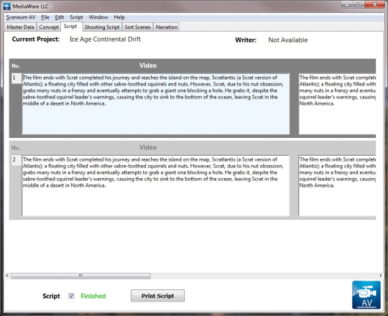Open the Edit menu
The width and height of the screenshot is (388, 316).
tap(60, 17)
